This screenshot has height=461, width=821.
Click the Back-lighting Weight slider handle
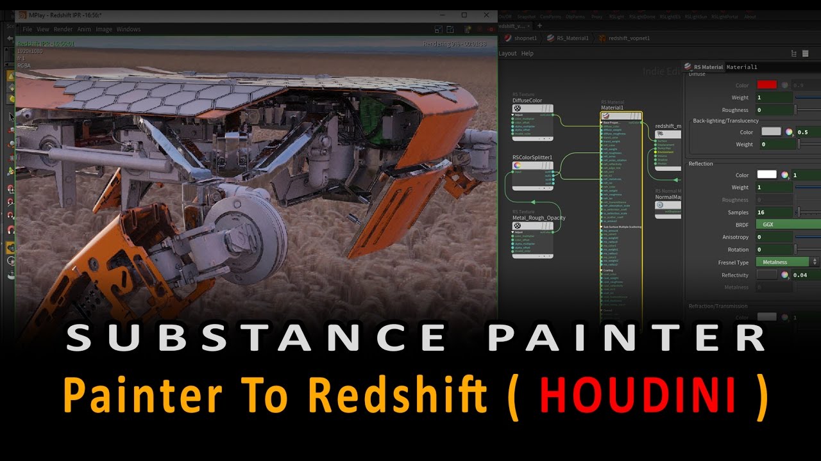[x=799, y=145]
